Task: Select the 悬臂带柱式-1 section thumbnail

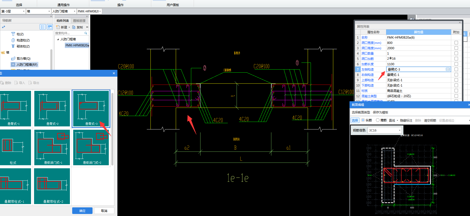Action: pos(15,186)
